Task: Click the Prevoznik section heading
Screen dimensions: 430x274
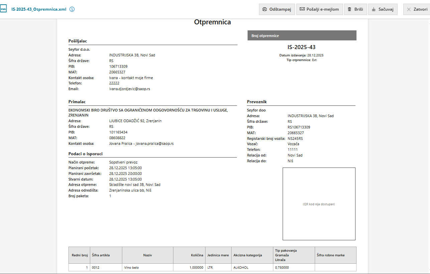Action: click(x=257, y=102)
